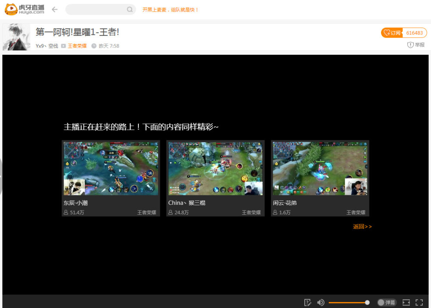Mute the player volume speaker icon
This screenshot has height=308, width=431.
point(321,302)
